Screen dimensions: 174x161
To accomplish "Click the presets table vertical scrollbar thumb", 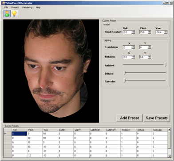I will pos(169,140).
